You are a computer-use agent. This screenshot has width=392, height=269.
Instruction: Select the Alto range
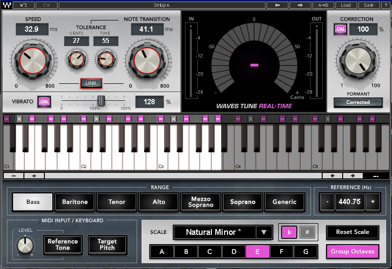pyautogui.click(x=159, y=202)
